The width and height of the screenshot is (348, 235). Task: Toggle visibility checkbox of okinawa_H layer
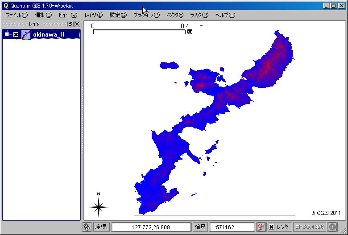point(16,35)
